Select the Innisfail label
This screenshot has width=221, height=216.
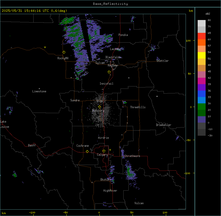point(106,84)
